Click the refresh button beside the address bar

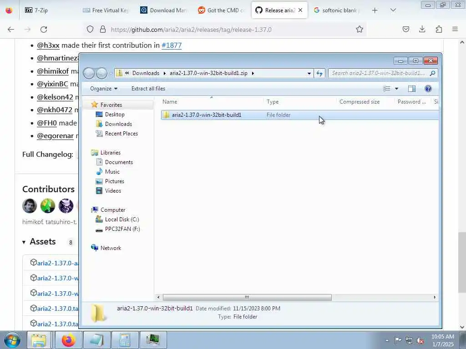[319, 73]
